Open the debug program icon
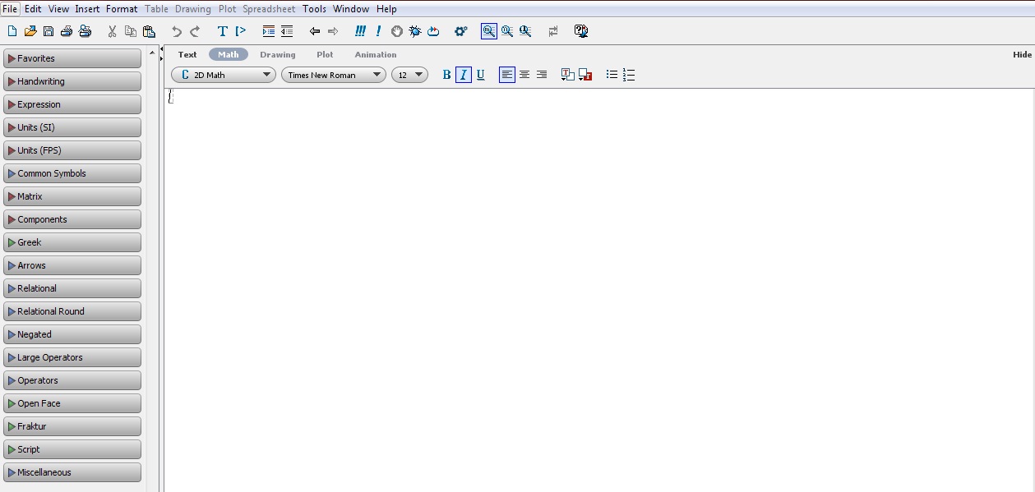The width and height of the screenshot is (1035, 492). (415, 31)
